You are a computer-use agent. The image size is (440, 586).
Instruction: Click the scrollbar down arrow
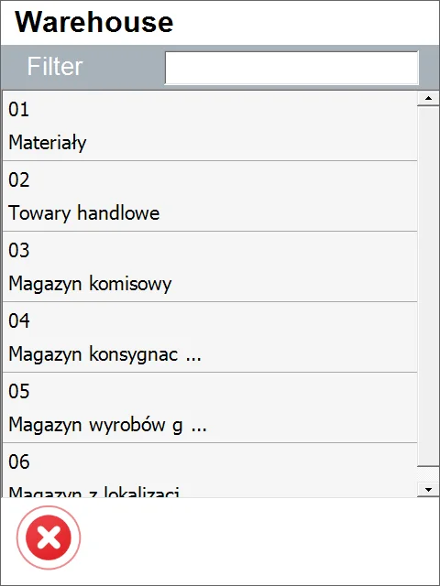click(x=428, y=489)
